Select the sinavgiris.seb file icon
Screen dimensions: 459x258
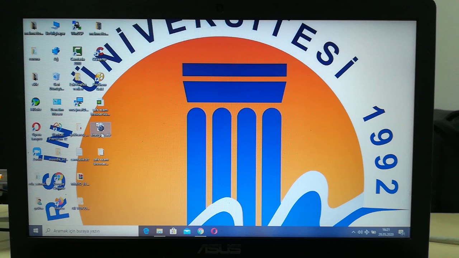[x=100, y=130]
